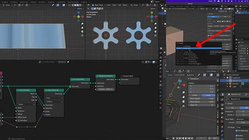249x140 pixels.
Task: Click the pan hand icon in curve viewport
Action: [184, 97]
